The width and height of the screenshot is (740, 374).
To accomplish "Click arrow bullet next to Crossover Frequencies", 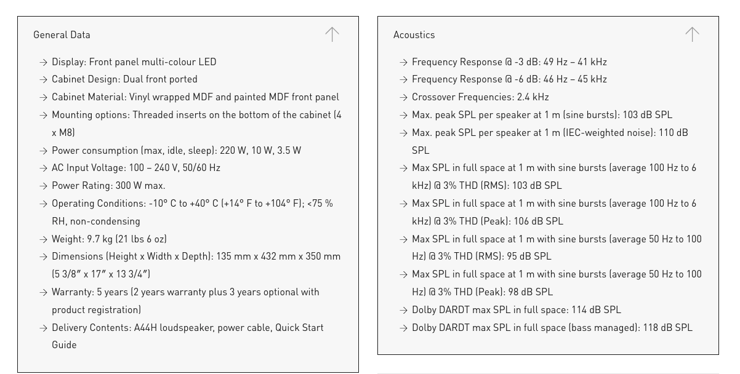I will click(403, 97).
